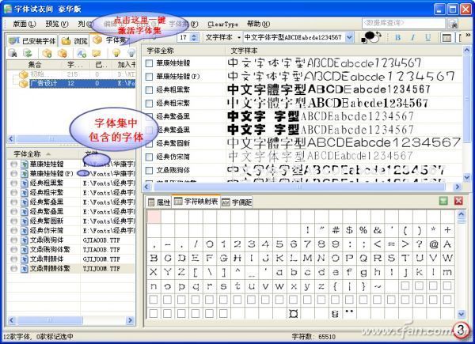Toggle status circle for 文鼎荆棘体繁 in collection list
Image resolution: width=475 pixels, height=344 pixels.
coord(13,268)
